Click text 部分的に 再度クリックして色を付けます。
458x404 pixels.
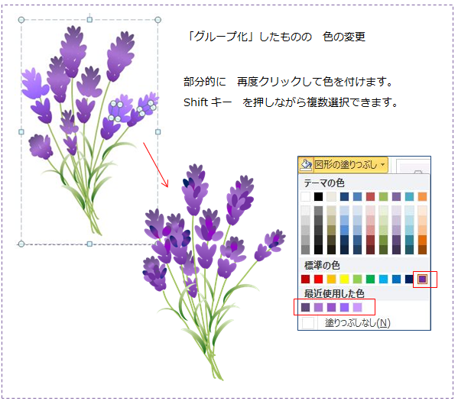pyautogui.click(x=288, y=82)
